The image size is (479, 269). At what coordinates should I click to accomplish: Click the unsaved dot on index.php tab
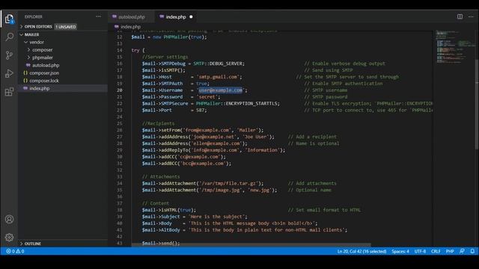(x=191, y=16)
